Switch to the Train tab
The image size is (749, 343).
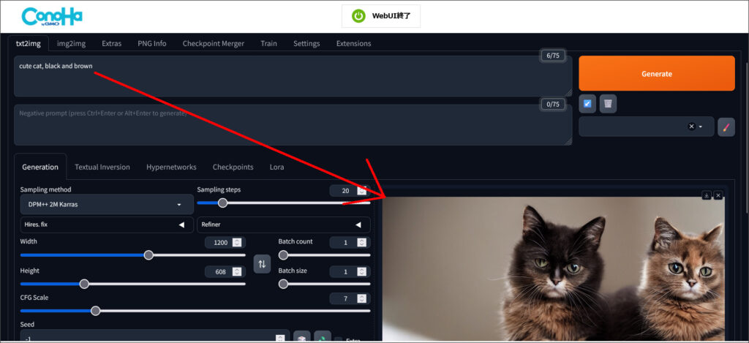point(268,43)
